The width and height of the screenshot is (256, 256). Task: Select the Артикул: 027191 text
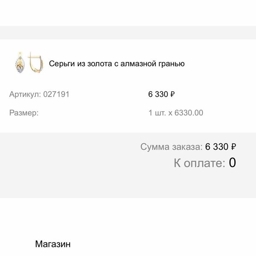point(39,94)
